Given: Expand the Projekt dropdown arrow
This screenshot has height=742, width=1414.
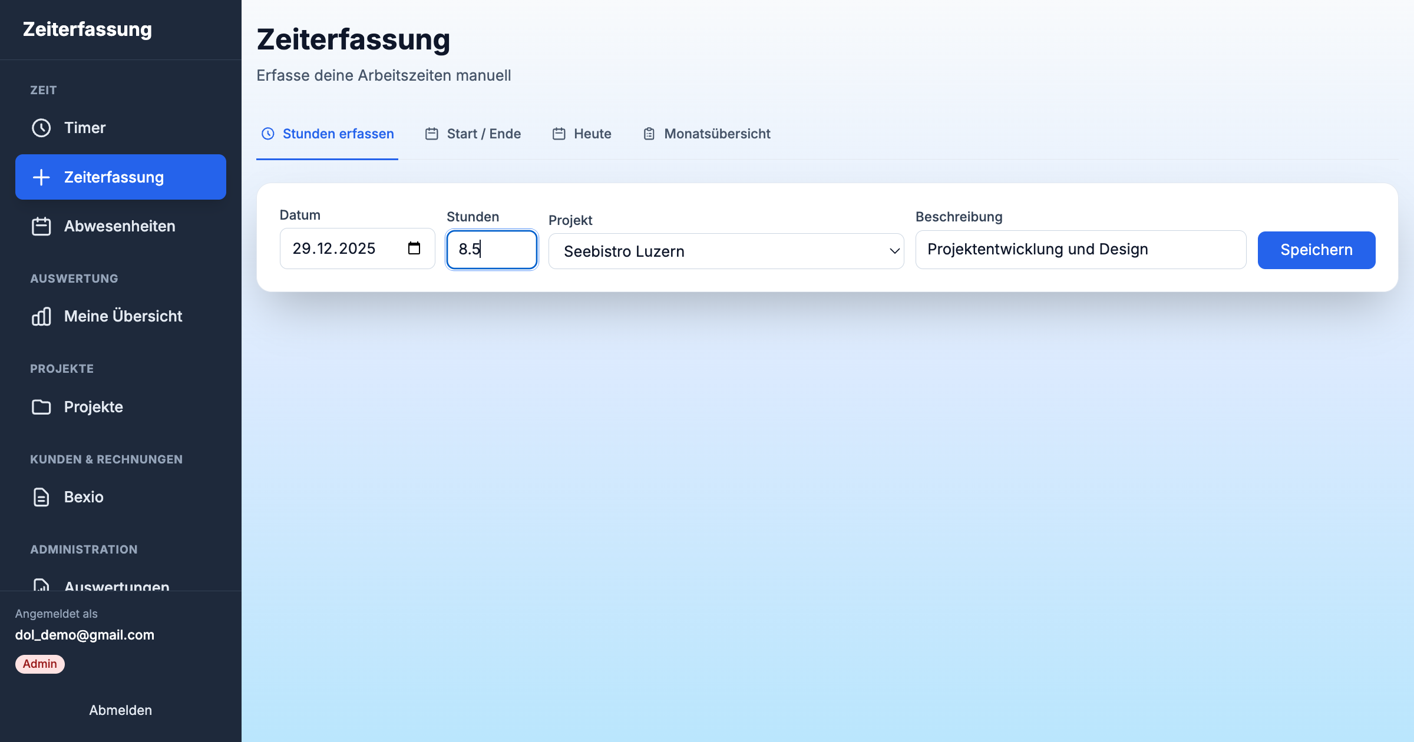Looking at the screenshot, I should (894, 251).
